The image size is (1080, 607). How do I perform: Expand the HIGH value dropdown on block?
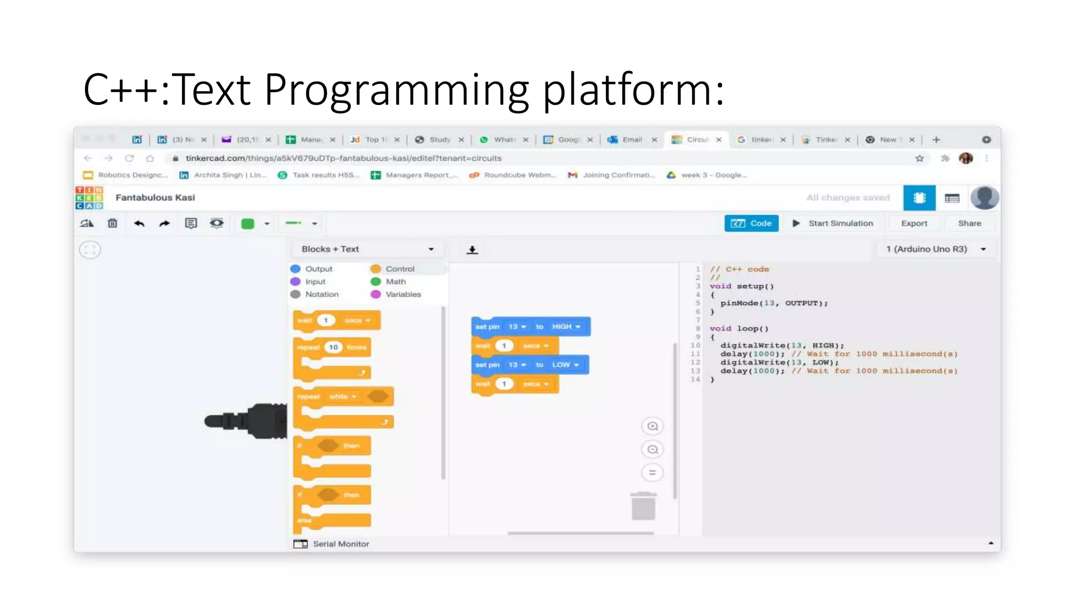[x=566, y=327]
